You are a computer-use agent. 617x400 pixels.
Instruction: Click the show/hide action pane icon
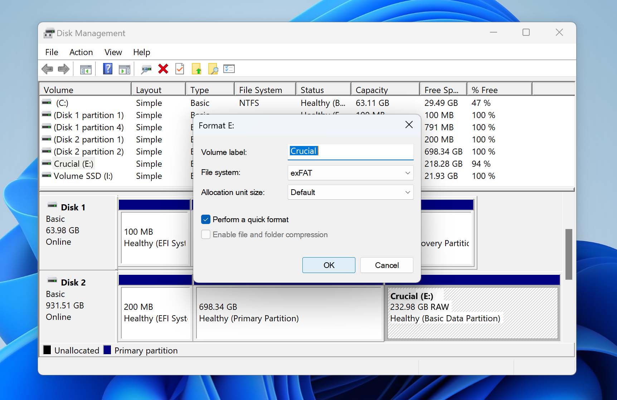tap(125, 69)
